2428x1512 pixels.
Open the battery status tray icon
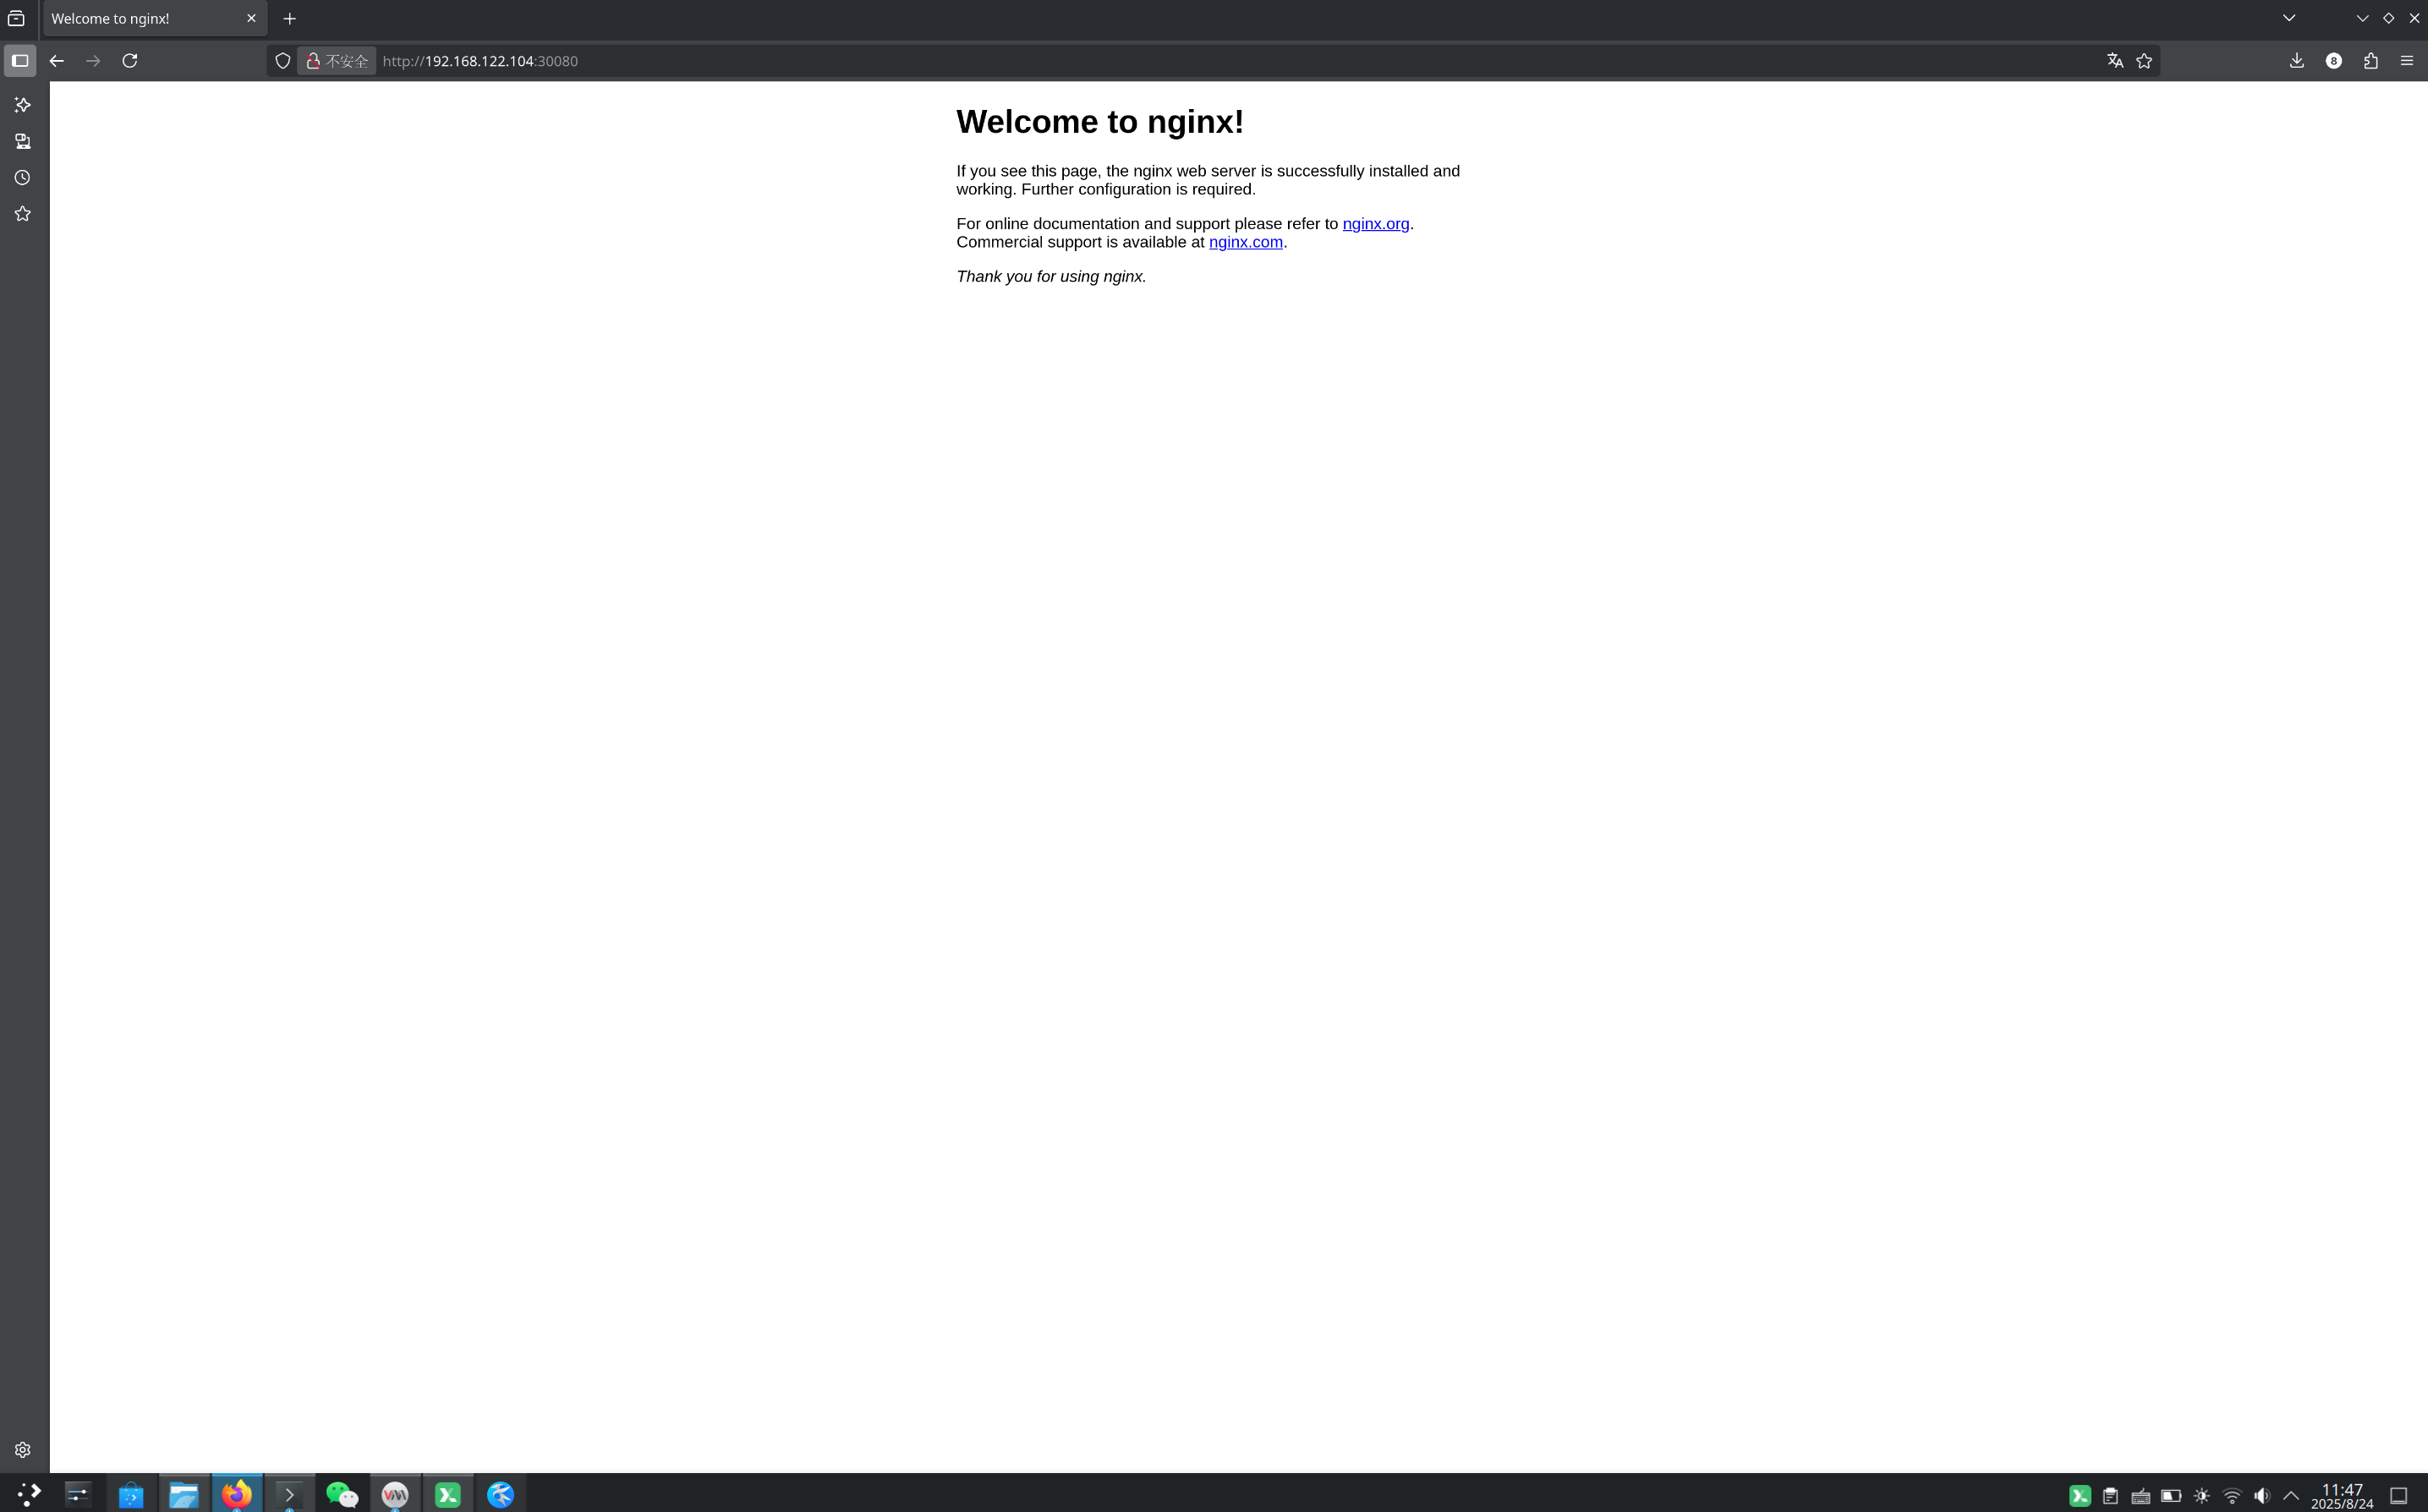(x=2171, y=1496)
